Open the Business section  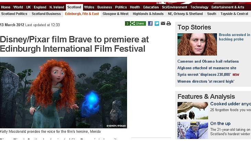105,7
